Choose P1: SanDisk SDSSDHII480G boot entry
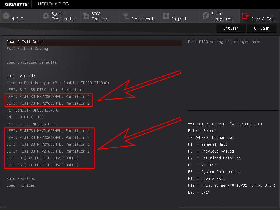Viewport: 280px width, 210px height. pos(33,110)
